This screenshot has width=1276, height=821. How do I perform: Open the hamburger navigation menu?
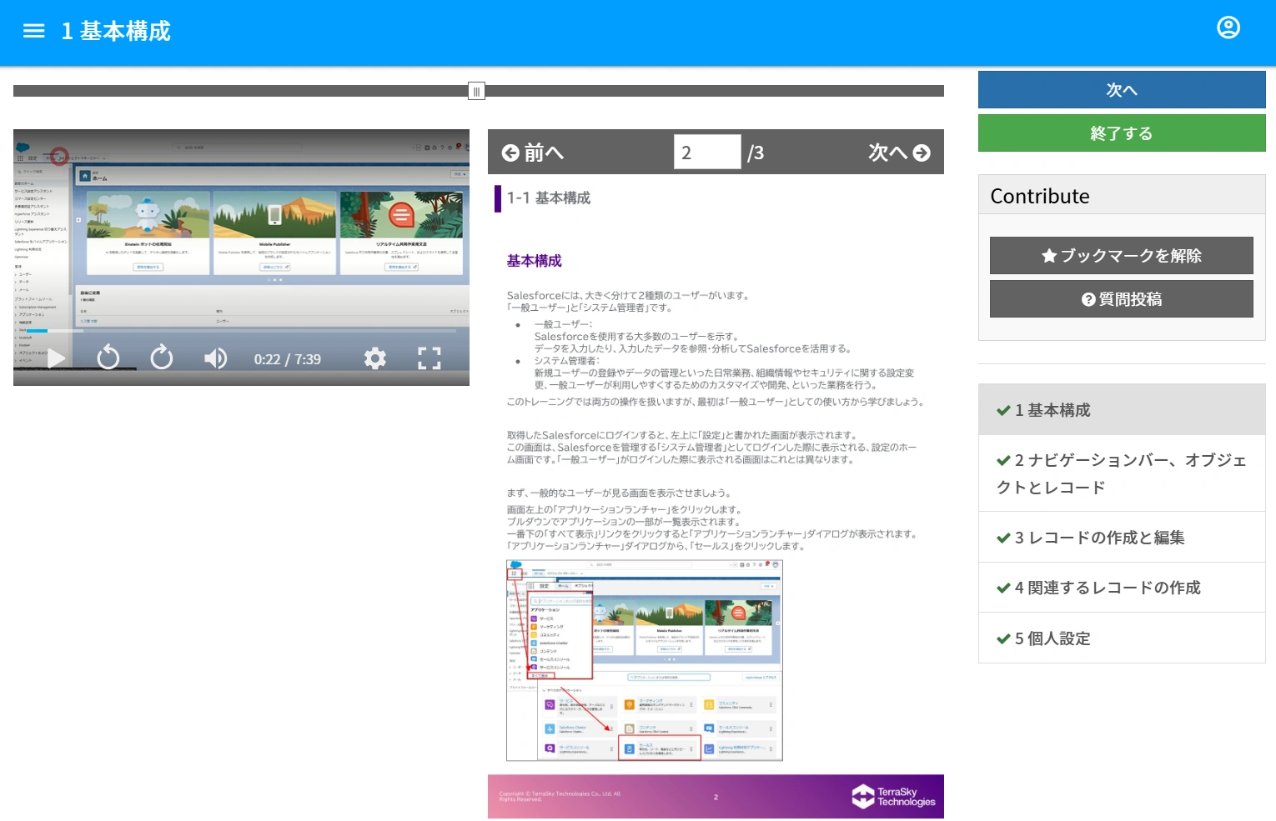click(33, 31)
